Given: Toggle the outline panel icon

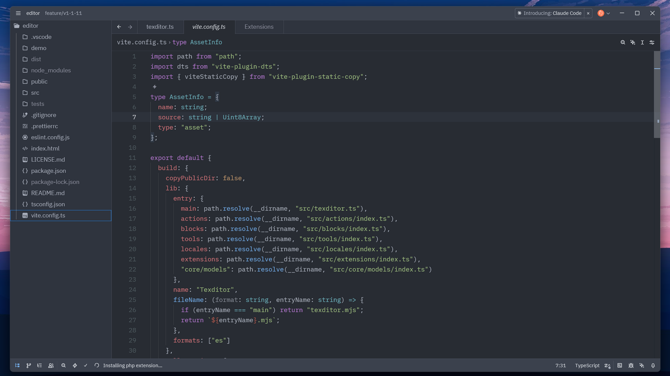Looking at the screenshot, I should (x=40, y=365).
